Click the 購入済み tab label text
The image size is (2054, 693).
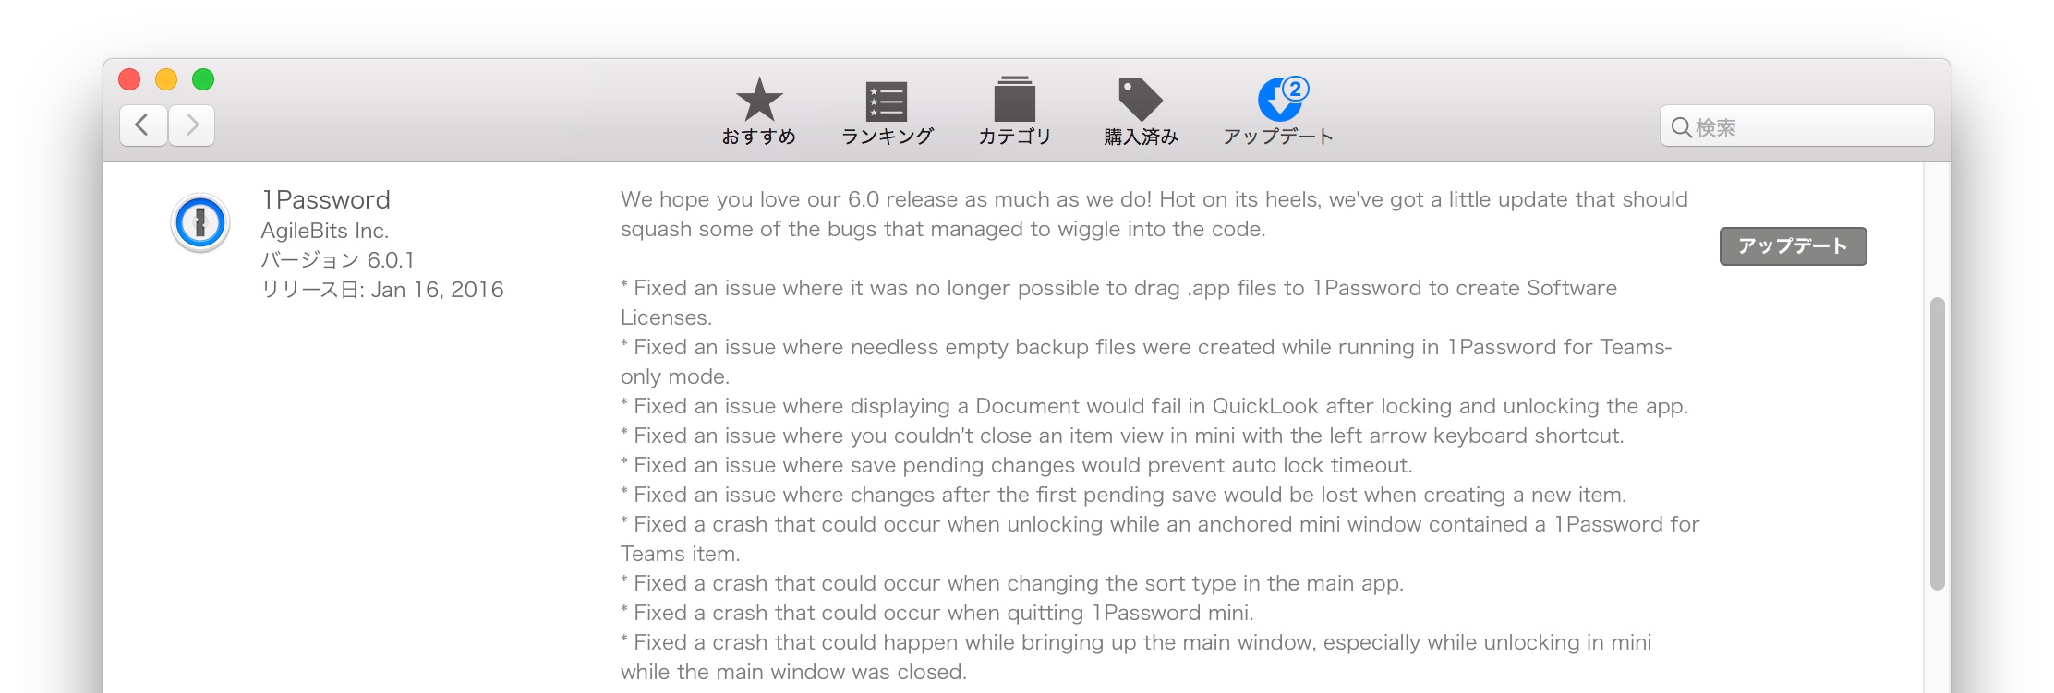(1141, 137)
